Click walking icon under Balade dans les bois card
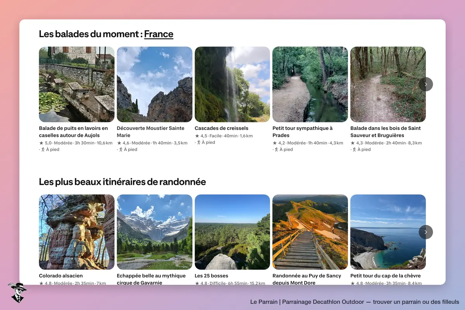This screenshot has width=465, height=310. click(355, 150)
